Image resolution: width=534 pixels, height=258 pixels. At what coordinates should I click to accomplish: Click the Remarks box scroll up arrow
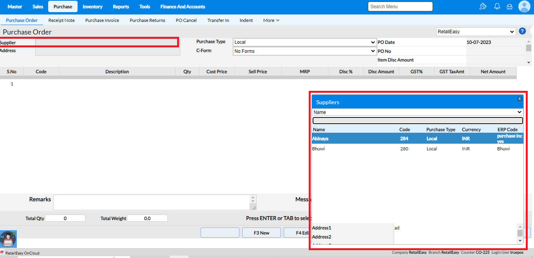click(x=253, y=198)
